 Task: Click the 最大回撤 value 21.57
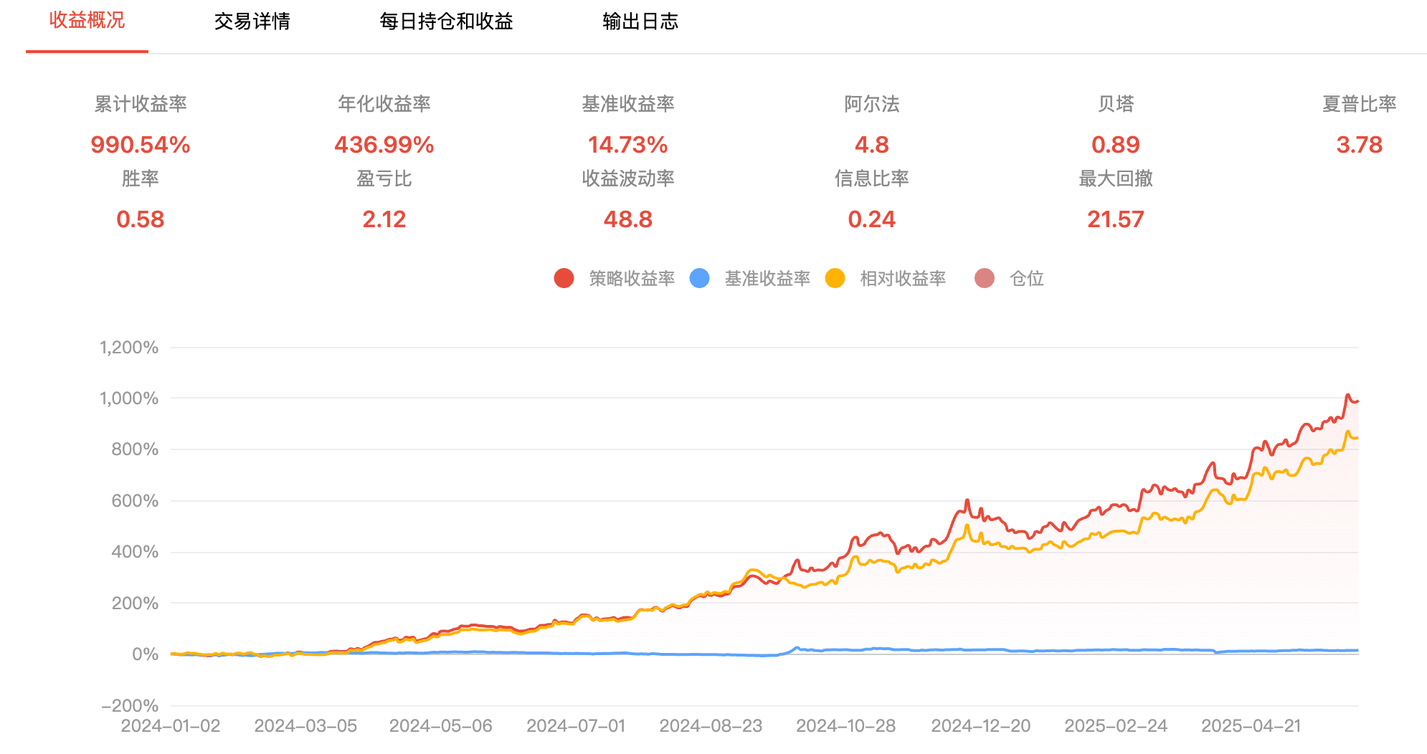(x=1115, y=219)
